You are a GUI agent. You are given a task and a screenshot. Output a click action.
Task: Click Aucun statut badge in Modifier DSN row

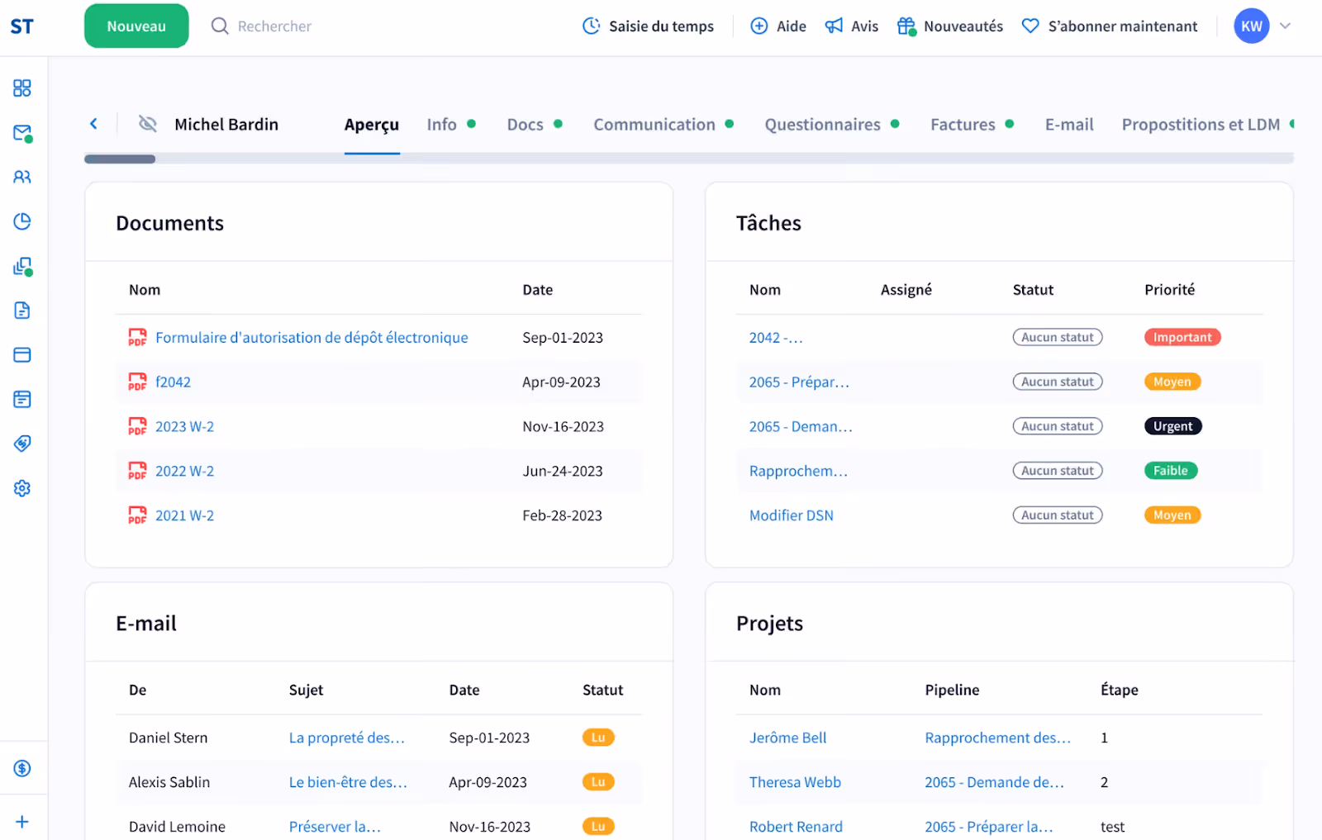pos(1058,515)
